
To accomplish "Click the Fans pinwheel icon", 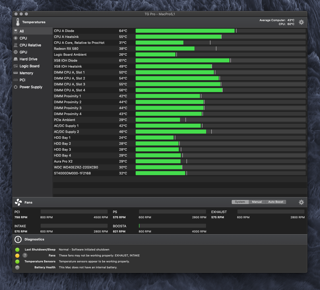I will pyautogui.click(x=18, y=202).
